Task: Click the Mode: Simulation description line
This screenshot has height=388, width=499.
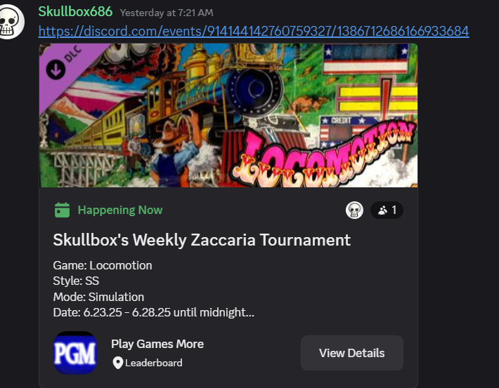Action: (98, 297)
